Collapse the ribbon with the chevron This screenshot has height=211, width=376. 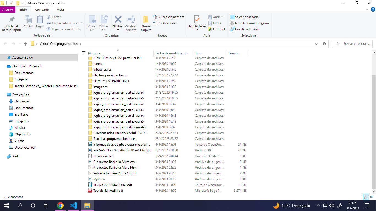tap(366, 10)
